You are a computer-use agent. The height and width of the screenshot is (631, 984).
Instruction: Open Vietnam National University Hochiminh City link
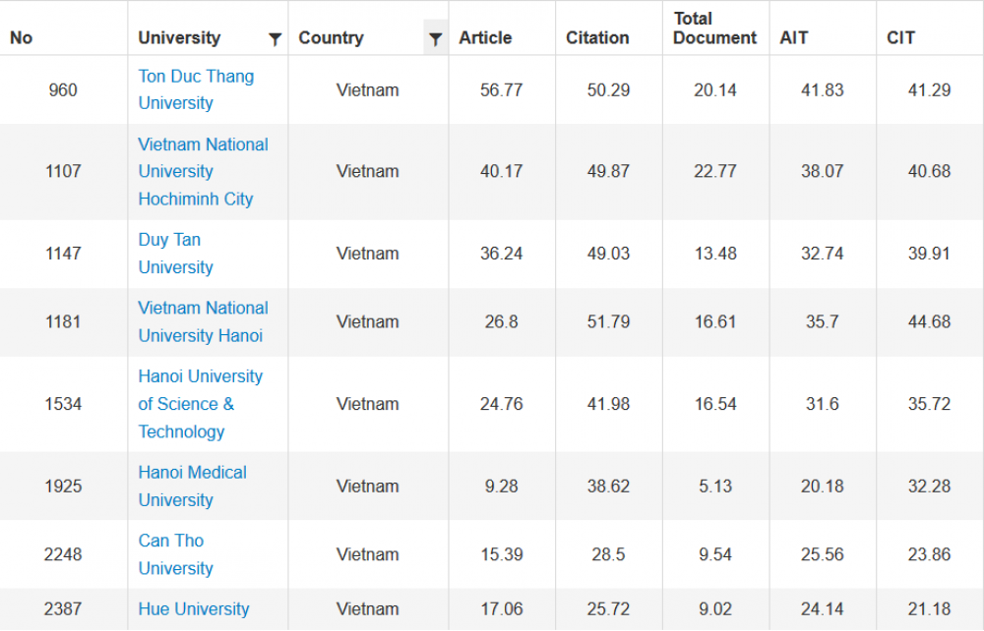click(202, 171)
